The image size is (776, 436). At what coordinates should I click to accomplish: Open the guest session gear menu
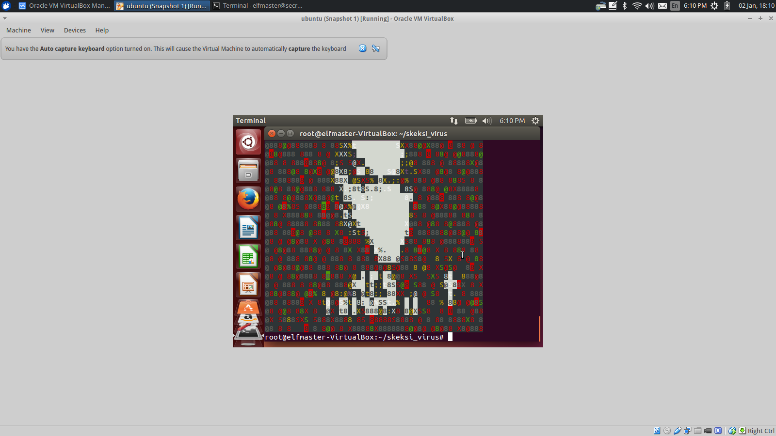535,121
